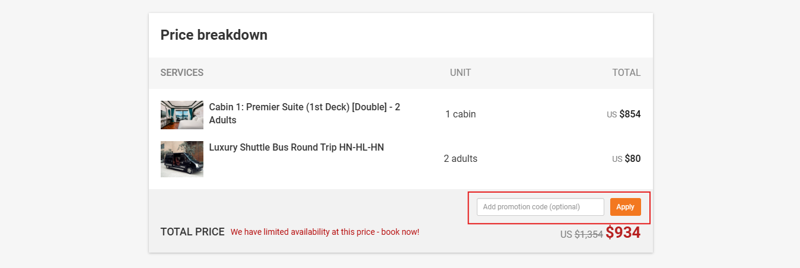Click the US currency label beside $80
Image resolution: width=800 pixels, height=268 pixels.
617,159
